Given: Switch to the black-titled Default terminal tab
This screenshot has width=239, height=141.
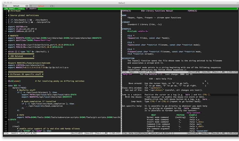Looking at the screenshot, I should click(x=16, y=6).
